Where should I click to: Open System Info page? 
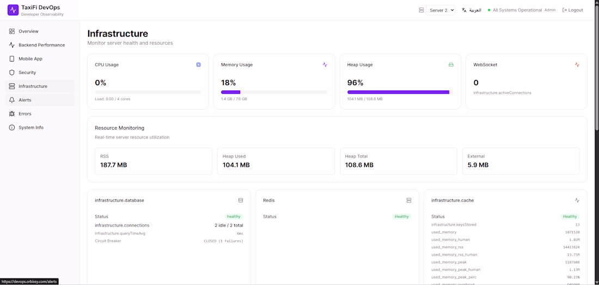[x=40, y=128]
